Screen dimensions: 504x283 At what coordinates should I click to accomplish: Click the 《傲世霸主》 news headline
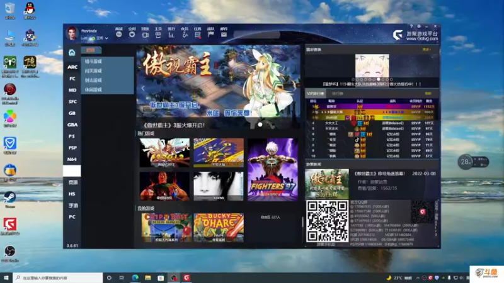pos(380,174)
